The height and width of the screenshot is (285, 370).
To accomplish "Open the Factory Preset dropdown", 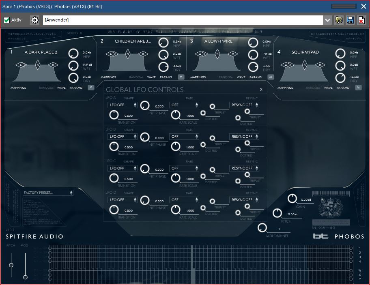I will click(48, 193).
